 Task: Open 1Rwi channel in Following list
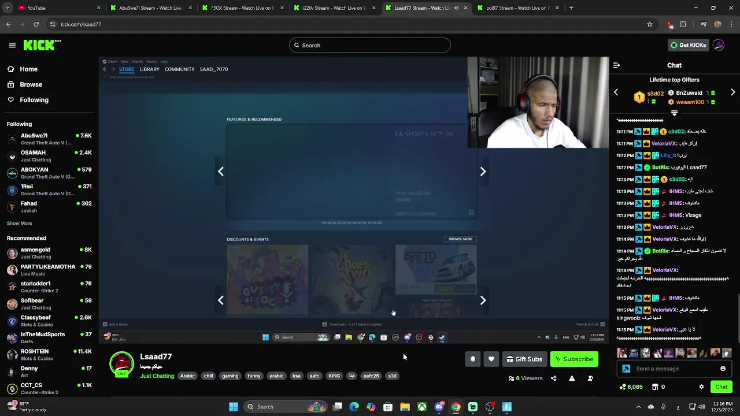pyautogui.click(x=49, y=190)
